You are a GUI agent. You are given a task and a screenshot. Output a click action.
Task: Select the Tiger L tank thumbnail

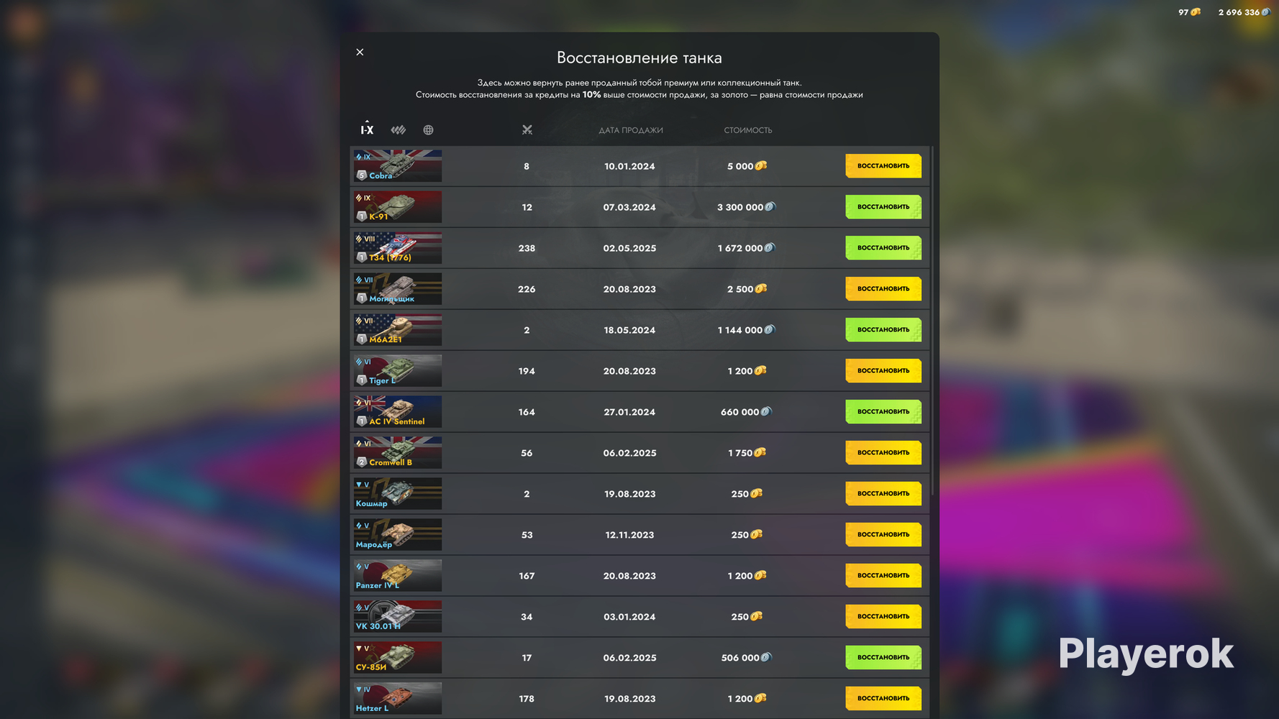click(397, 371)
